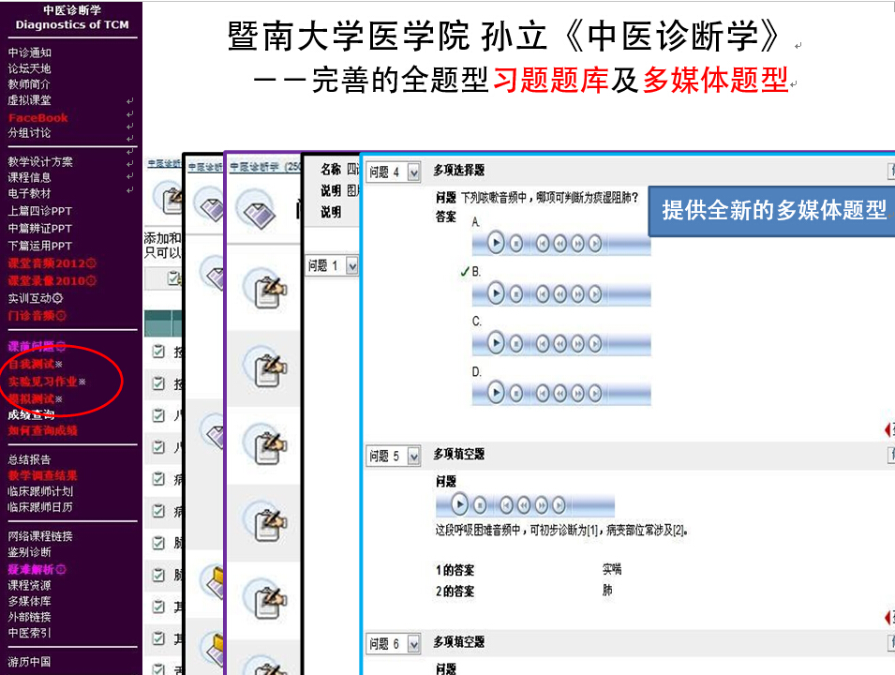Go to 虚拟课堂 virtual classroom
895x675 pixels.
30,100
